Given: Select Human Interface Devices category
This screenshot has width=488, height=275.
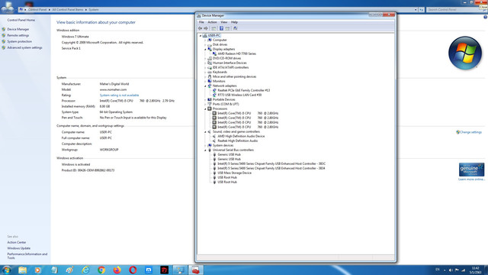Looking at the screenshot, I should (230, 63).
